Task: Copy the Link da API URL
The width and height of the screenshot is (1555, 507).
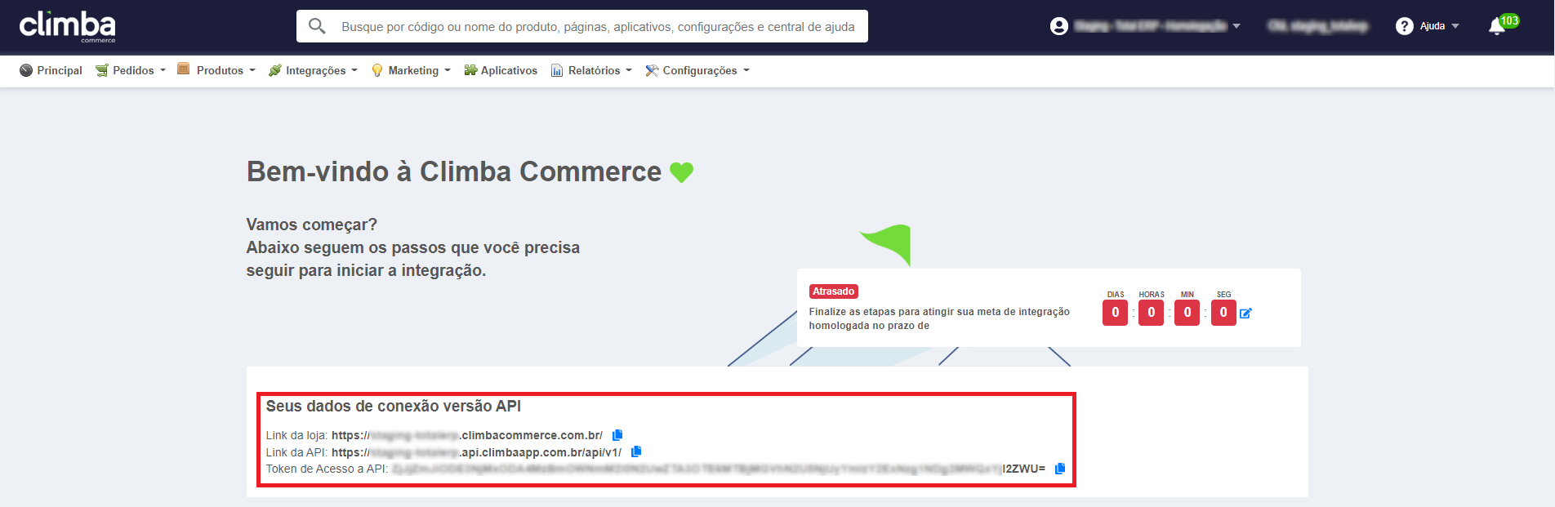Action: tap(636, 451)
